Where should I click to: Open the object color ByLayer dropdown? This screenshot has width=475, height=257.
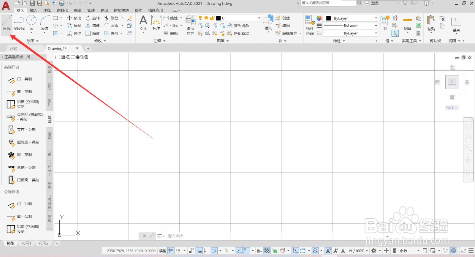pyautogui.click(x=351, y=18)
